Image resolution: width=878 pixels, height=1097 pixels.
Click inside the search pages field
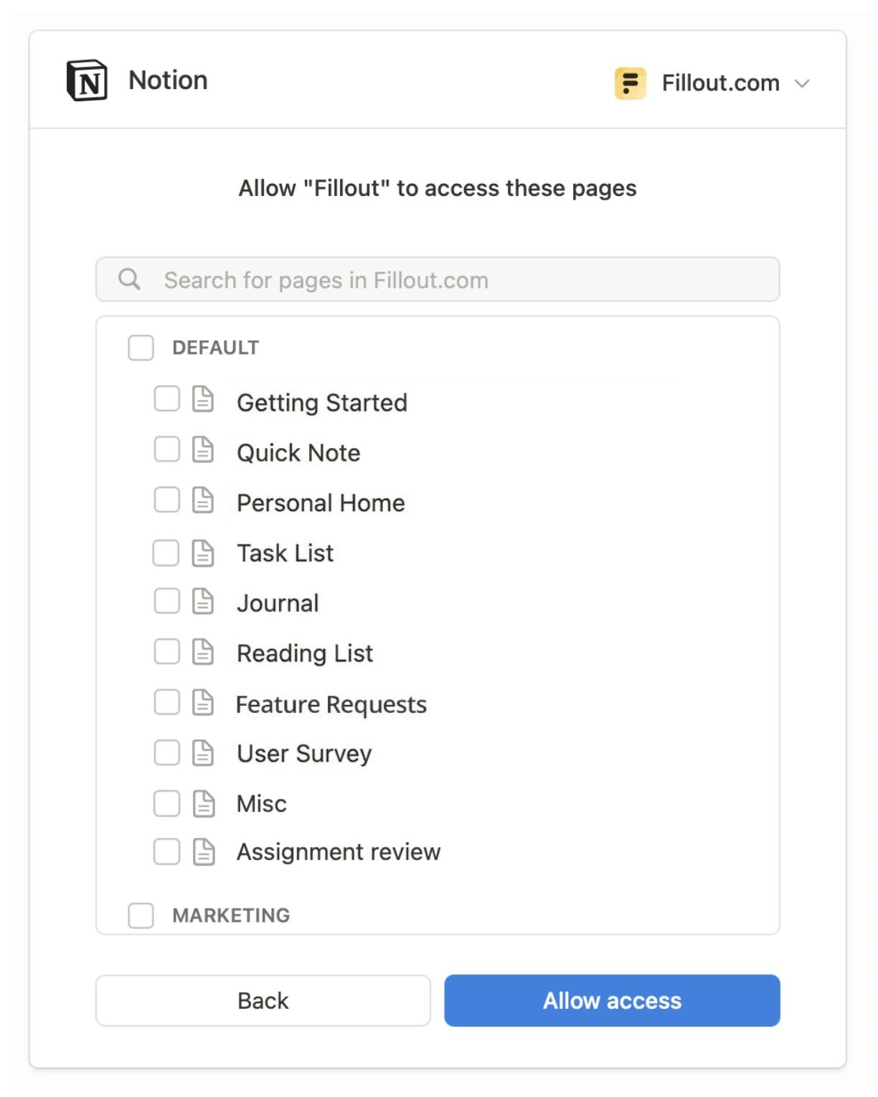[x=438, y=279]
